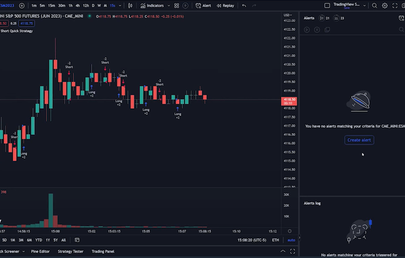This screenshot has height=258, width=405.
Task: Add a symbol to compare with plus icon
Action: [22, 5]
